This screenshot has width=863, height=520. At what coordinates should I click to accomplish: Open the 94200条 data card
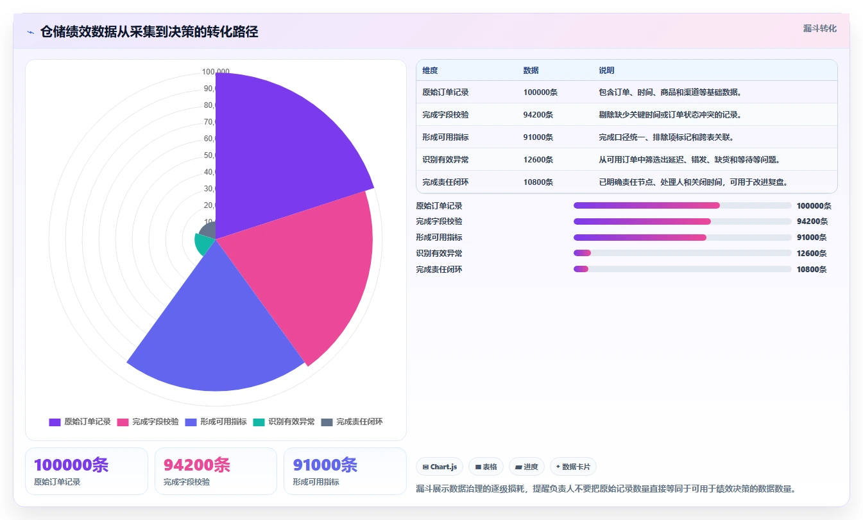tap(216, 471)
